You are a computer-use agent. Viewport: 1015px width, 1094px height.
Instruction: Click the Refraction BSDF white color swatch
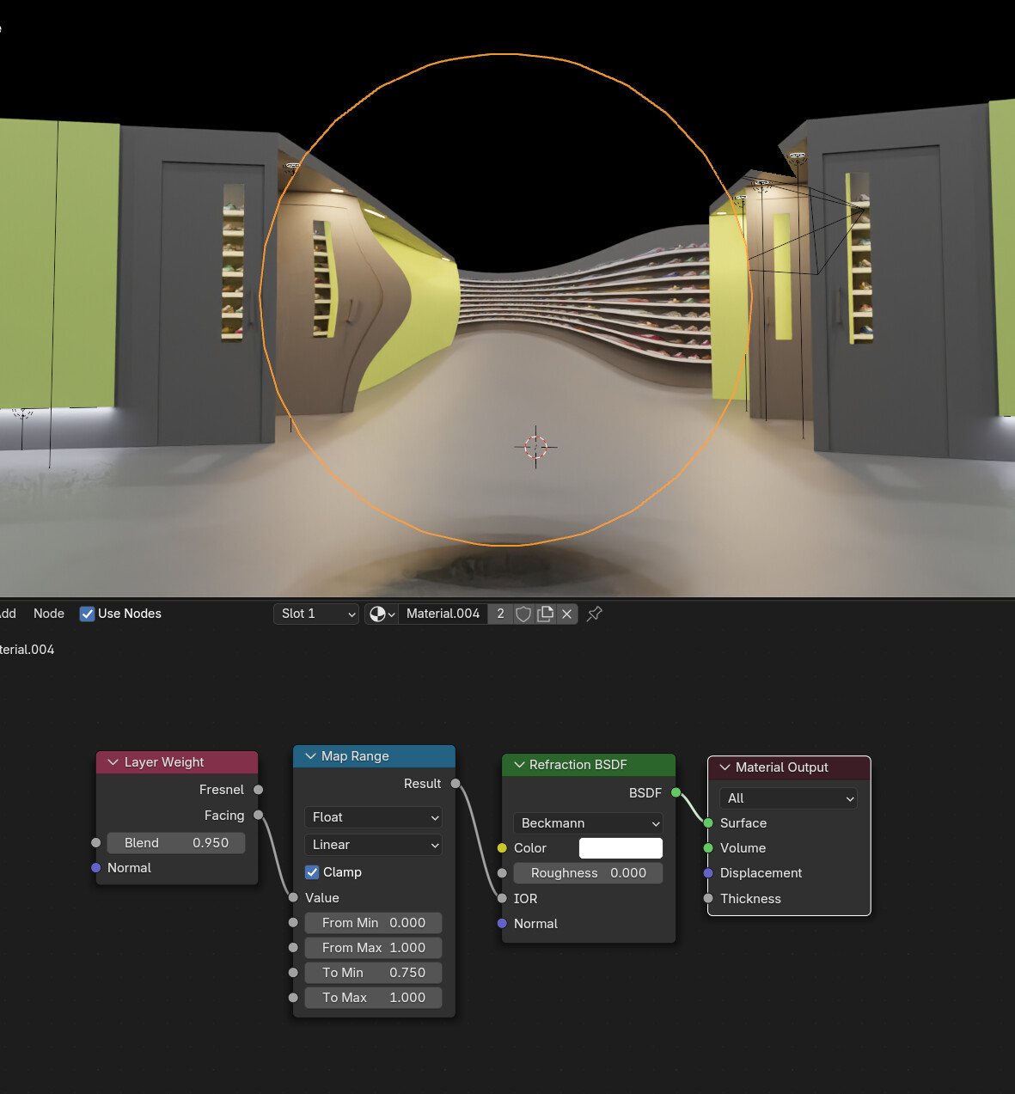click(x=621, y=848)
